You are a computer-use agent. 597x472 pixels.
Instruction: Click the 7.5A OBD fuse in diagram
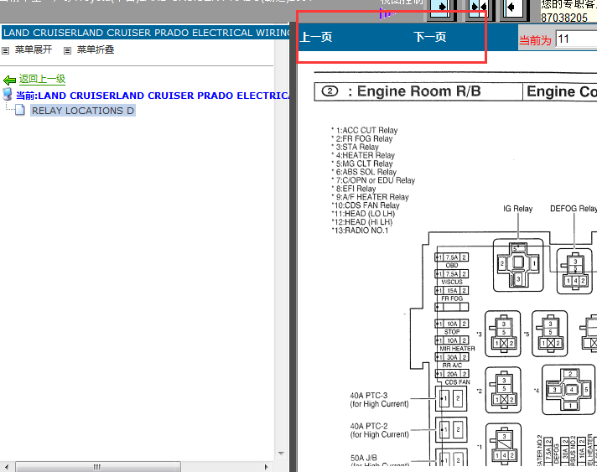pyautogui.click(x=452, y=257)
